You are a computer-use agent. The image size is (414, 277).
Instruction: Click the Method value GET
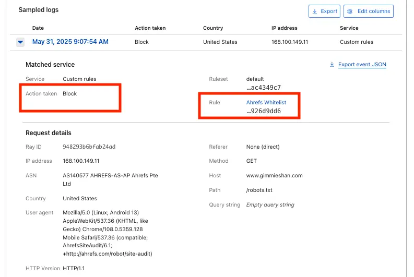(251, 161)
